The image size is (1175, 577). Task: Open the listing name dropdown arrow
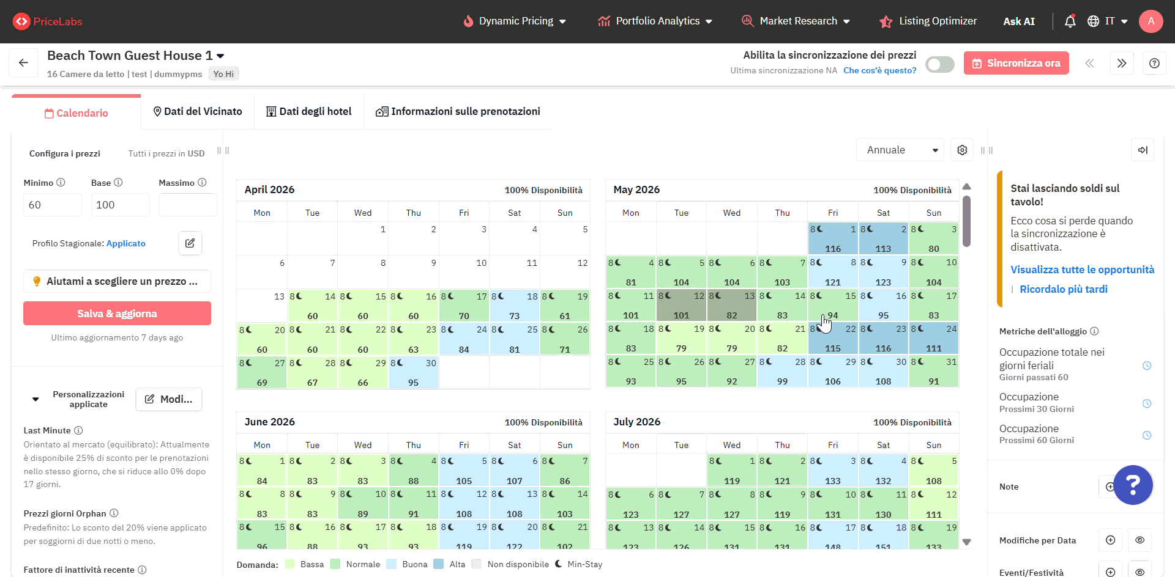(x=220, y=55)
